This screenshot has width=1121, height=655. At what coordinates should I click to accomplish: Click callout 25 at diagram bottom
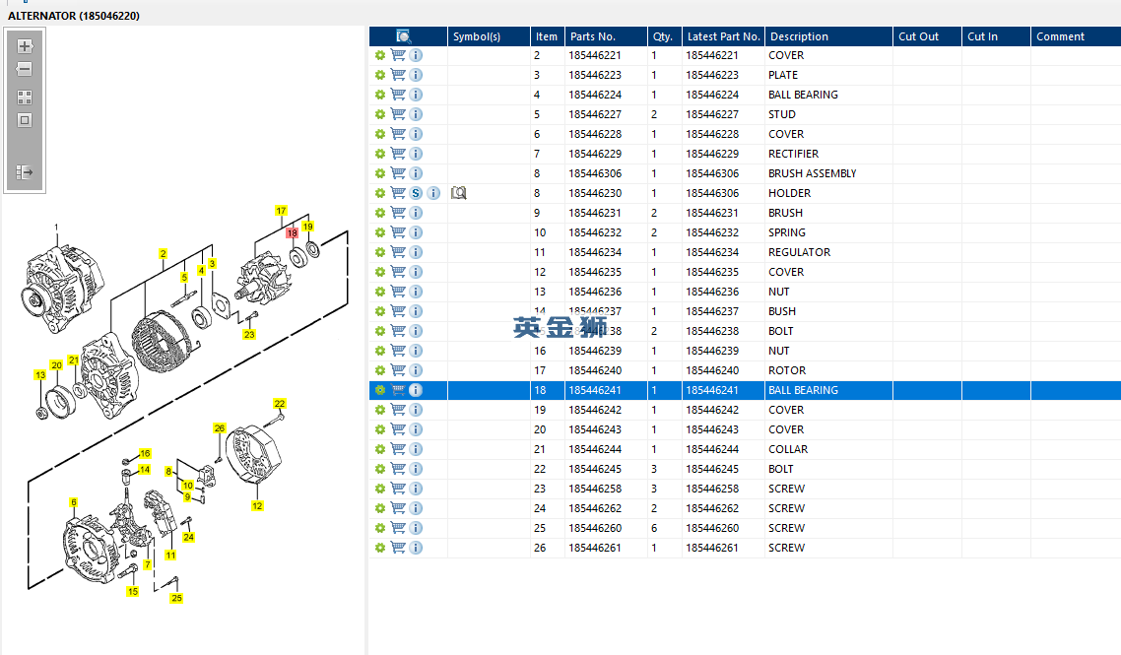pyautogui.click(x=176, y=598)
